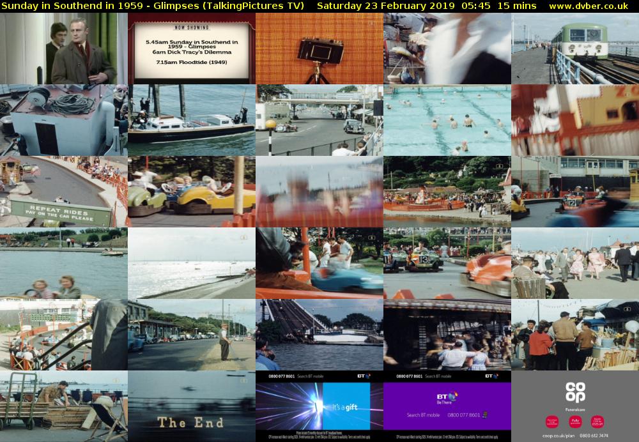Select thumbnail of man in coat overlooking track
This screenshot has height=442, width=639.
point(63,335)
